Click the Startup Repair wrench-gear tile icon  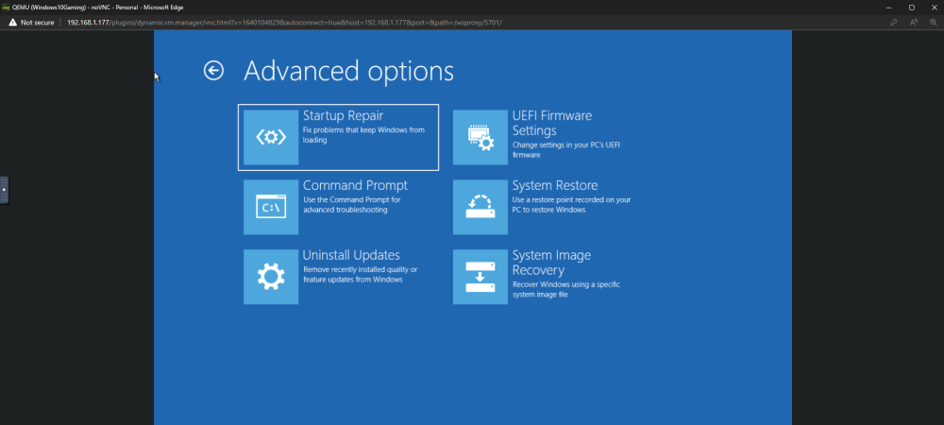coord(271,137)
